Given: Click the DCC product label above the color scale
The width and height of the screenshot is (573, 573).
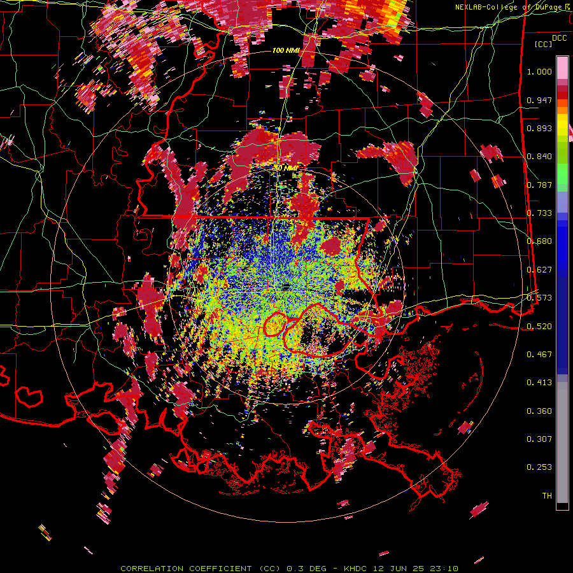Looking at the screenshot, I should [559, 38].
